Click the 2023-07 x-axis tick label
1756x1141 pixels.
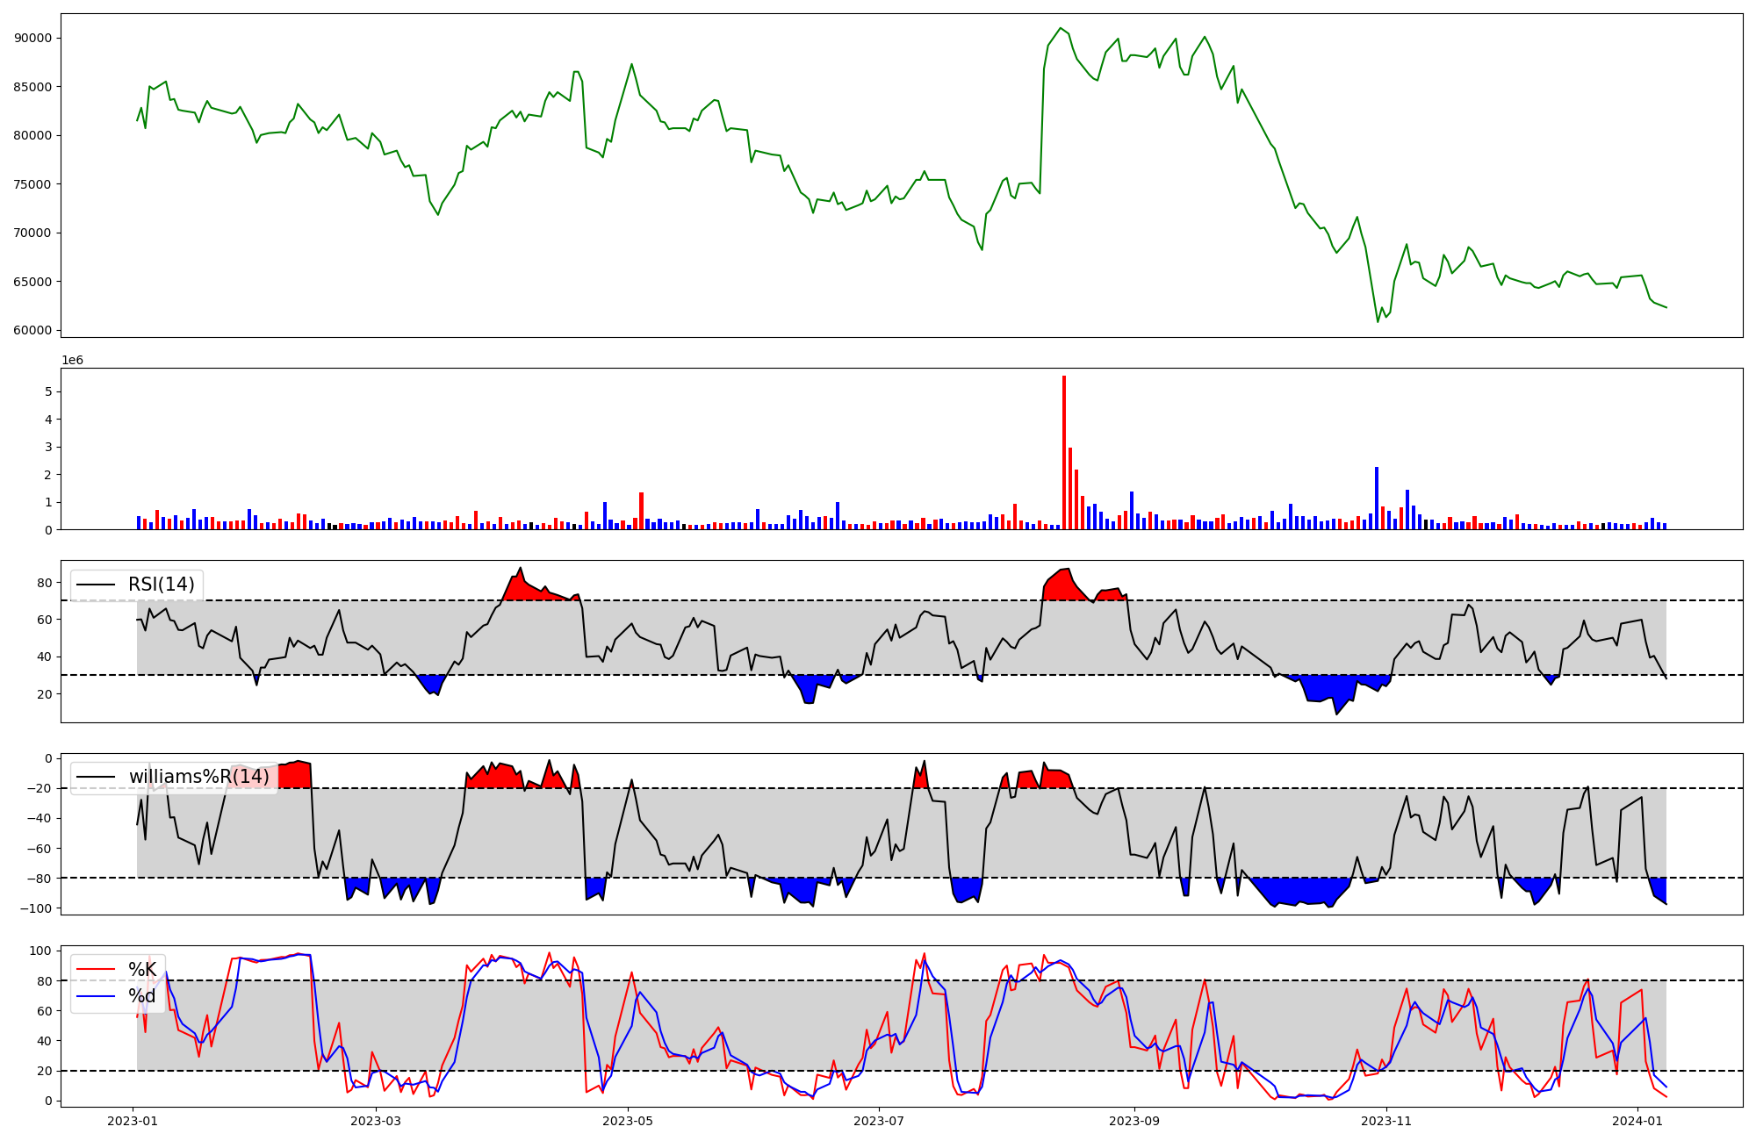coord(879,1121)
